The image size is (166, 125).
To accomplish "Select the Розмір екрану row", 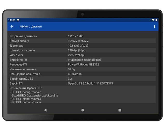I will coord(82,41).
